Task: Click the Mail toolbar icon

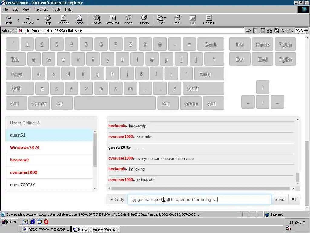Action: click(x=160, y=20)
